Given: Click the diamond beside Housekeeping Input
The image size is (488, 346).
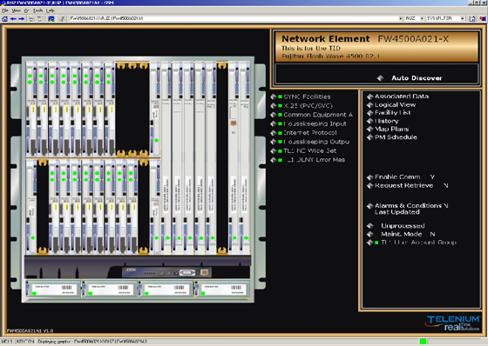Looking at the screenshot, I should 274,123.
